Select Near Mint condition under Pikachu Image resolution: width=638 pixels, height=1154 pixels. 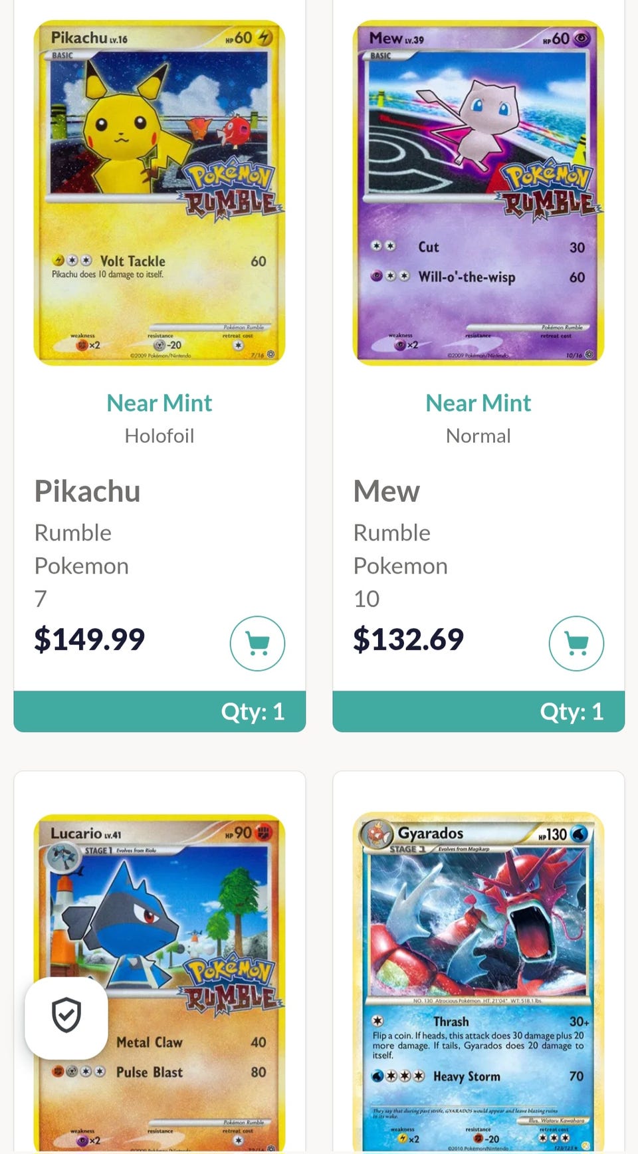pos(159,403)
